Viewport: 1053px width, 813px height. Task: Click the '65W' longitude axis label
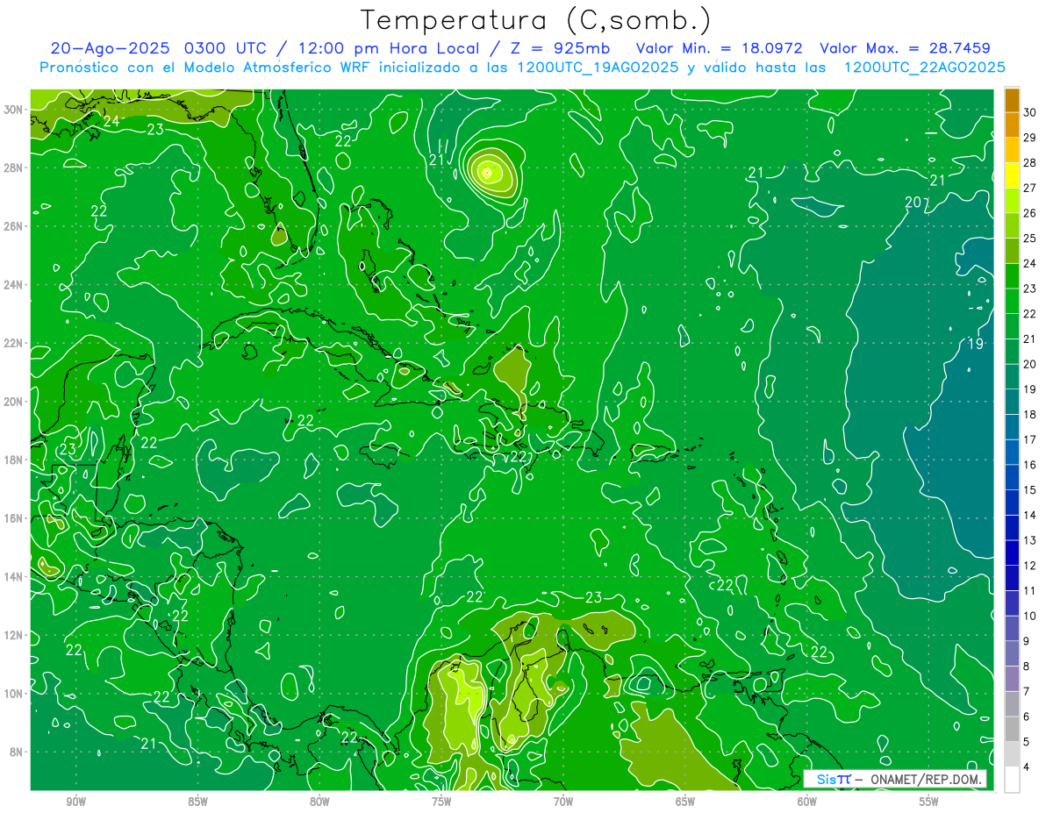[685, 802]
